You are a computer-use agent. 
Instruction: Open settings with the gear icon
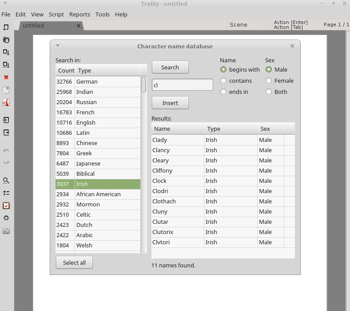click(x=6, y=218)
